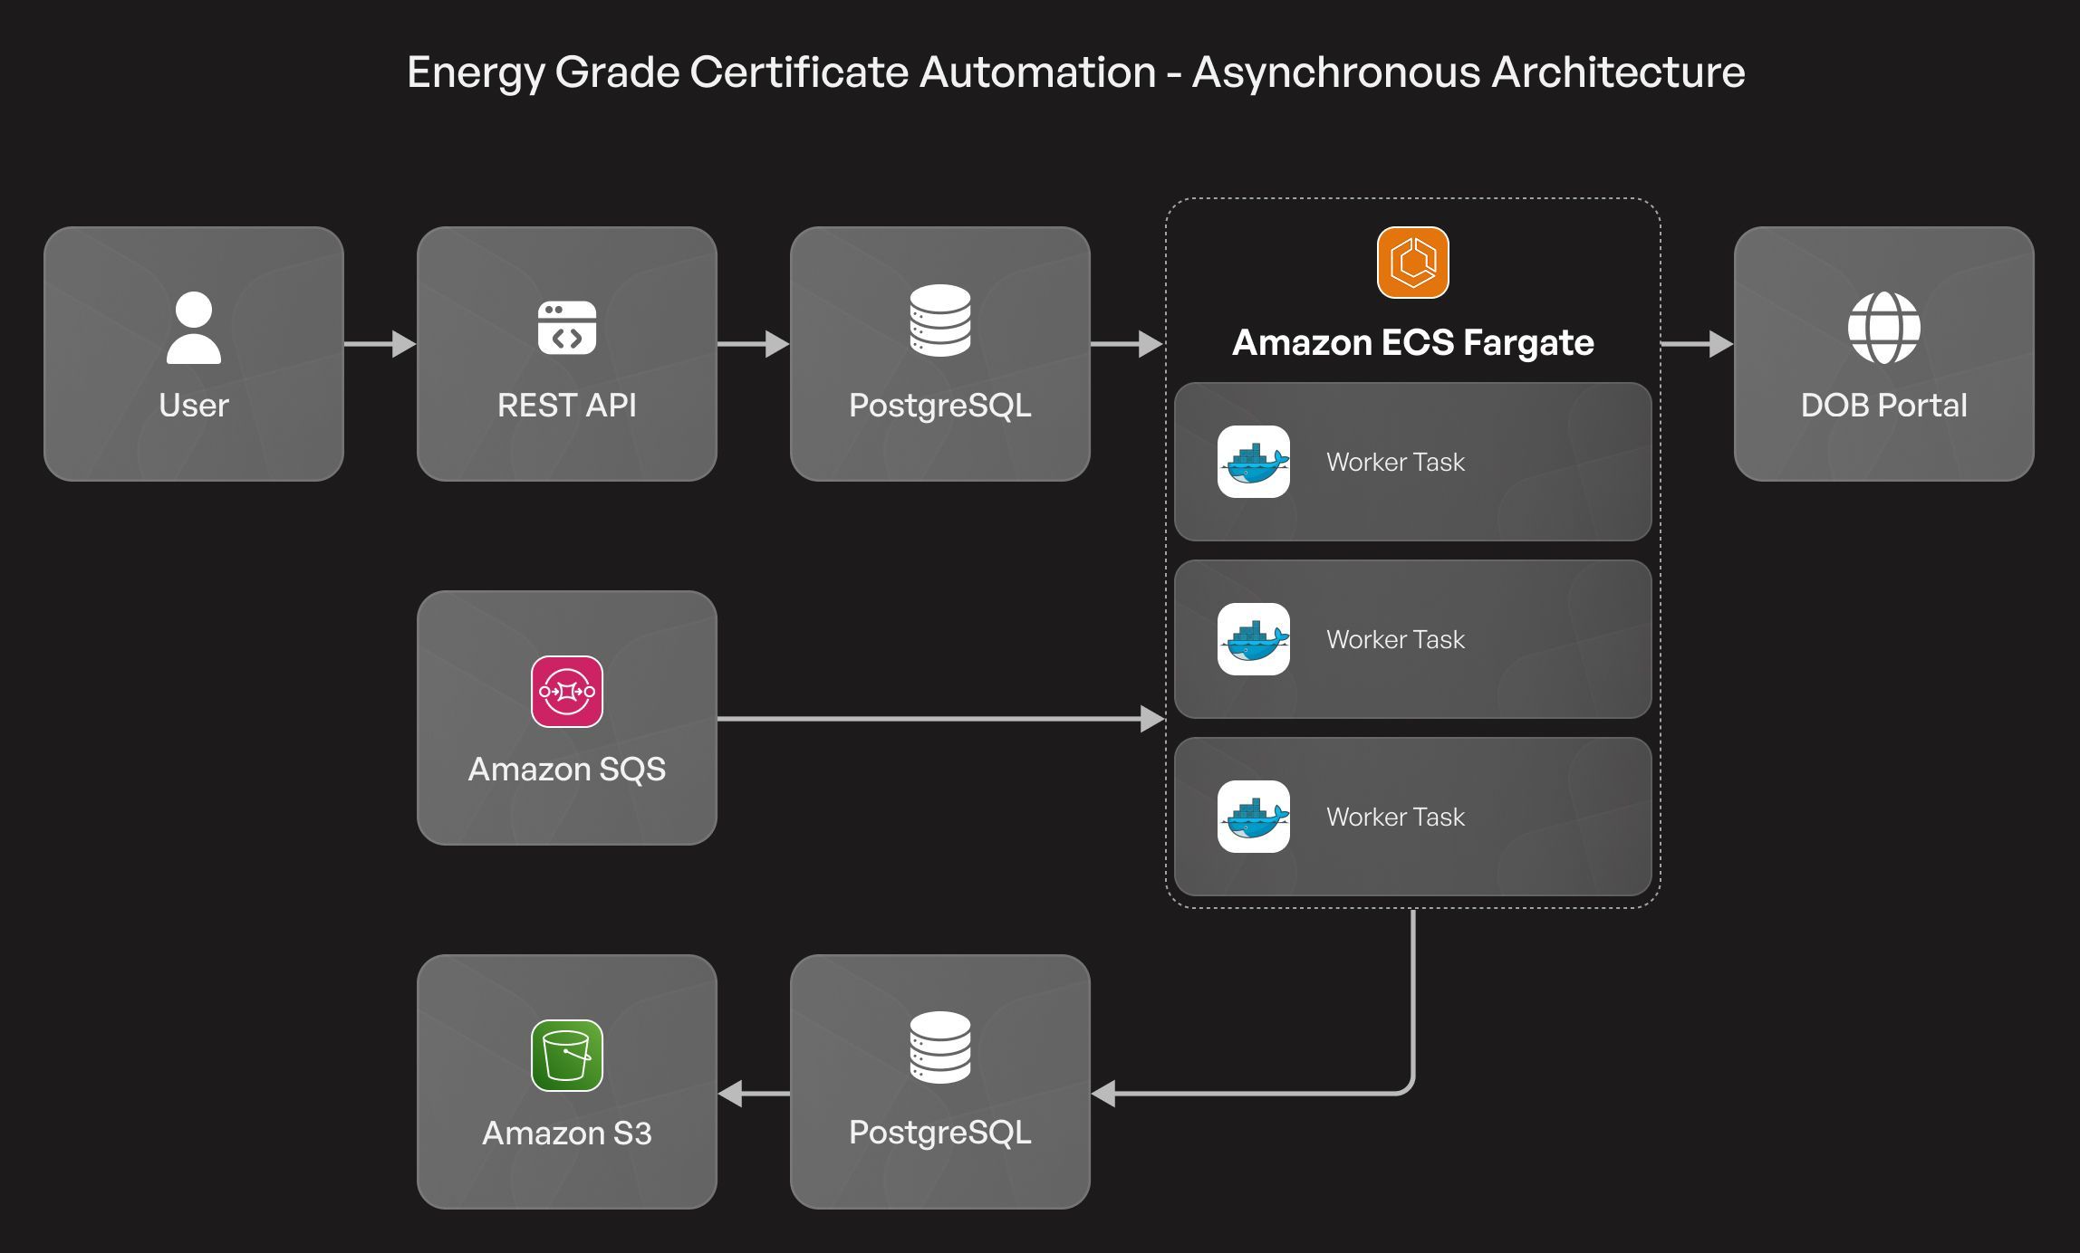Click the pink Amazon SQS queue icon
Viewport: 2080px width, 1253px height.
567,692
